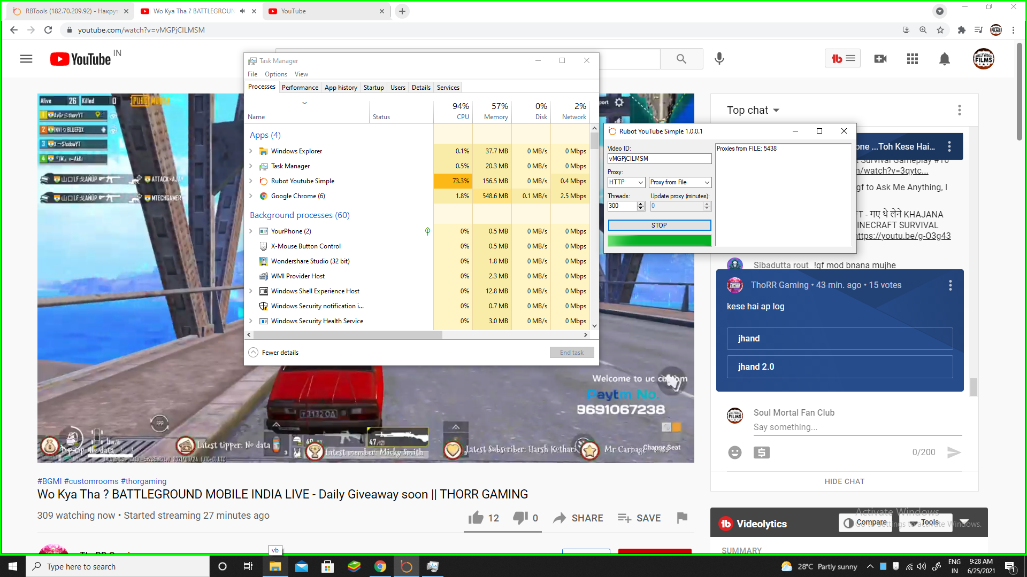Click HIDE CHAT below live chat
Screen dimensions: 1027x577
pos(844,481)
